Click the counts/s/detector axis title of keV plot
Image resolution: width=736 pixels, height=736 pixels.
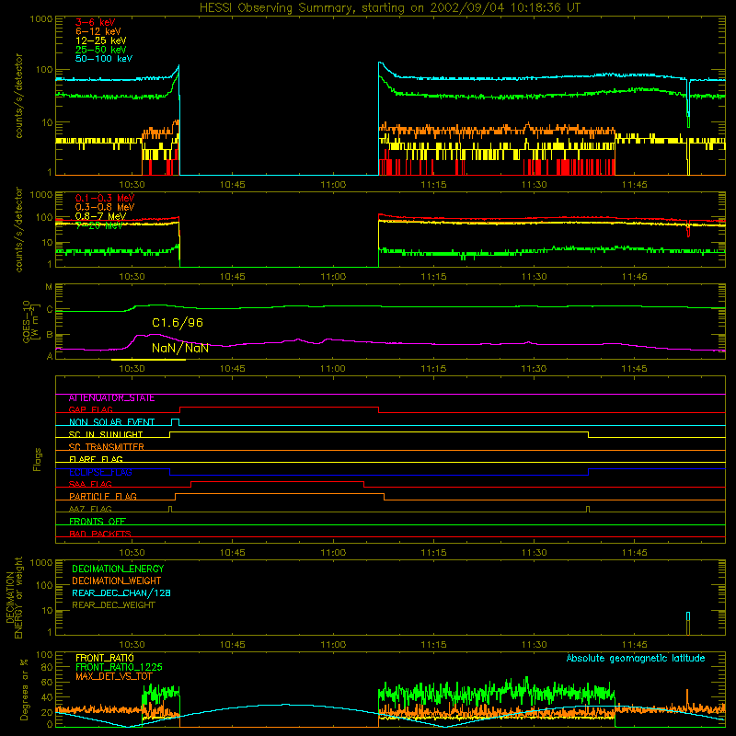tap(18, 96)
